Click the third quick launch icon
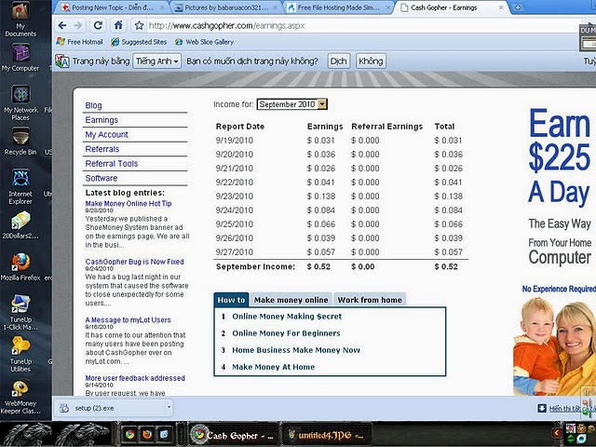 164,434
